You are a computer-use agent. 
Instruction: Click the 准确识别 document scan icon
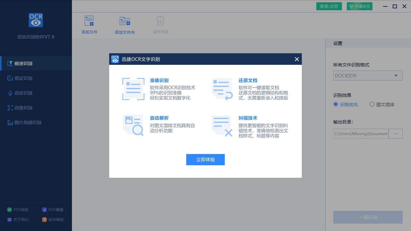point(133,89)
